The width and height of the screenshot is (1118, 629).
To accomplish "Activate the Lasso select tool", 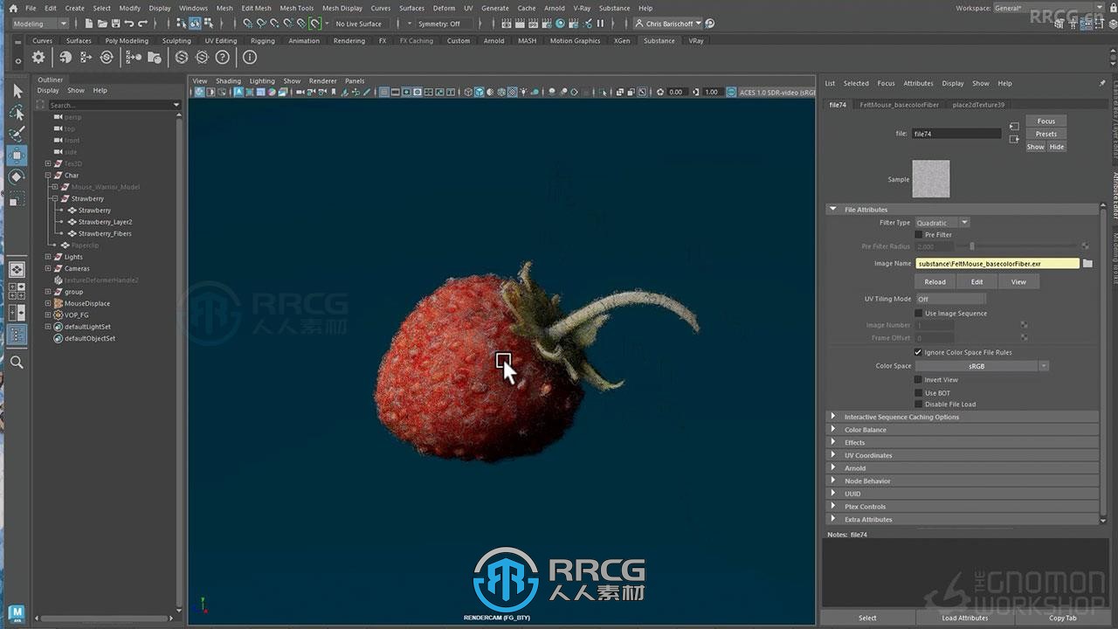I will 17,113.
